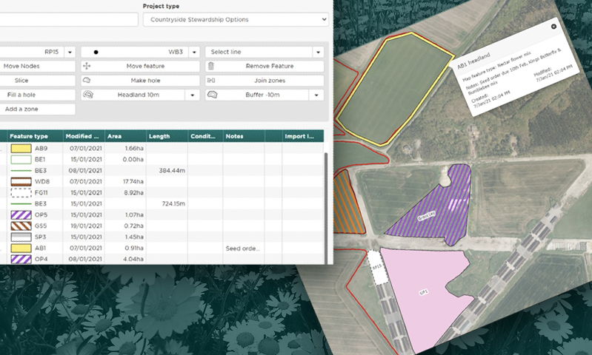Sort by Area column header
This screenshot has height=355, width=592.
pos(125,136)
